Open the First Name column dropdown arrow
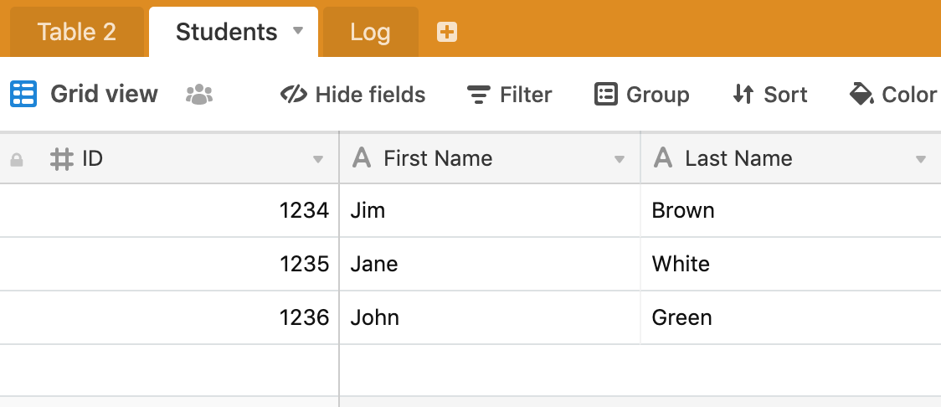 pyautogui.click(x=620, y=159)
